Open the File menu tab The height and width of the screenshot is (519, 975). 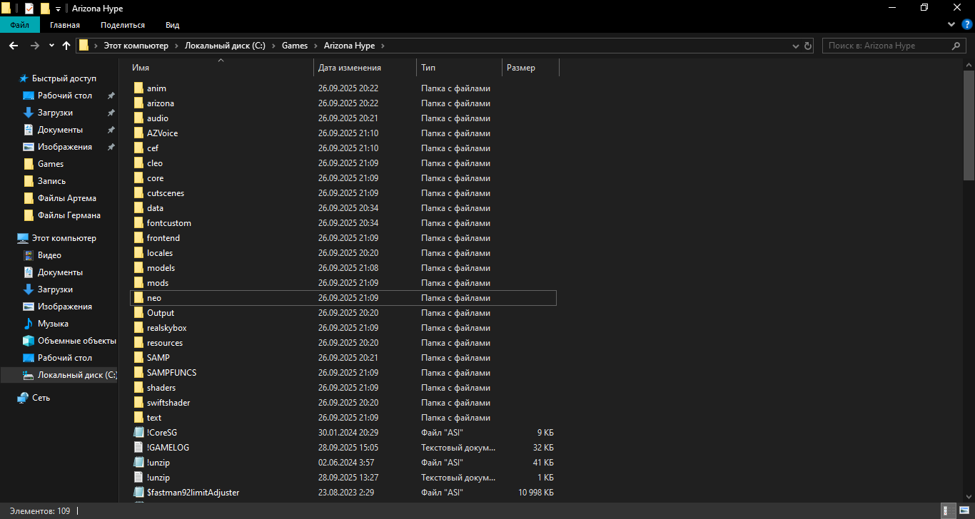coord(19,25)
